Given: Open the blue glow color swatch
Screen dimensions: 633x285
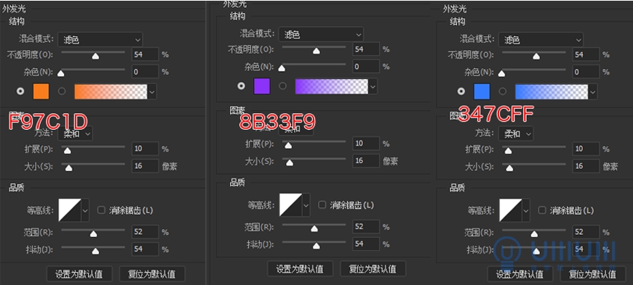Looking at the screenshot, I should point(482,91).
